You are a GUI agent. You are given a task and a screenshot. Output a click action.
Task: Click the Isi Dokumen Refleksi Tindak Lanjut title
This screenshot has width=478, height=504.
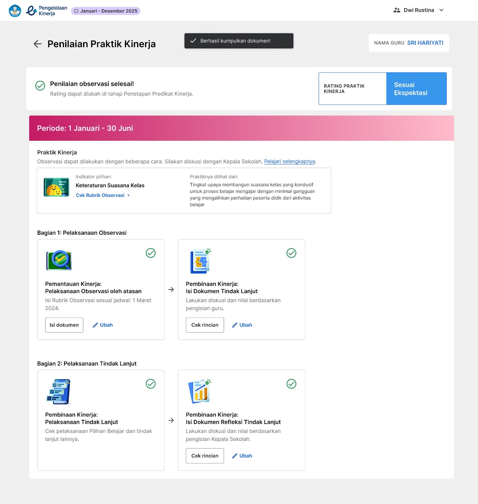(x=233, y=422)
